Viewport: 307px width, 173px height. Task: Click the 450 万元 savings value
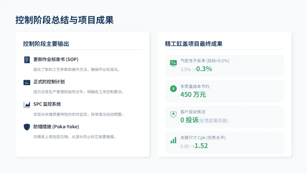(x=193, y=94)
